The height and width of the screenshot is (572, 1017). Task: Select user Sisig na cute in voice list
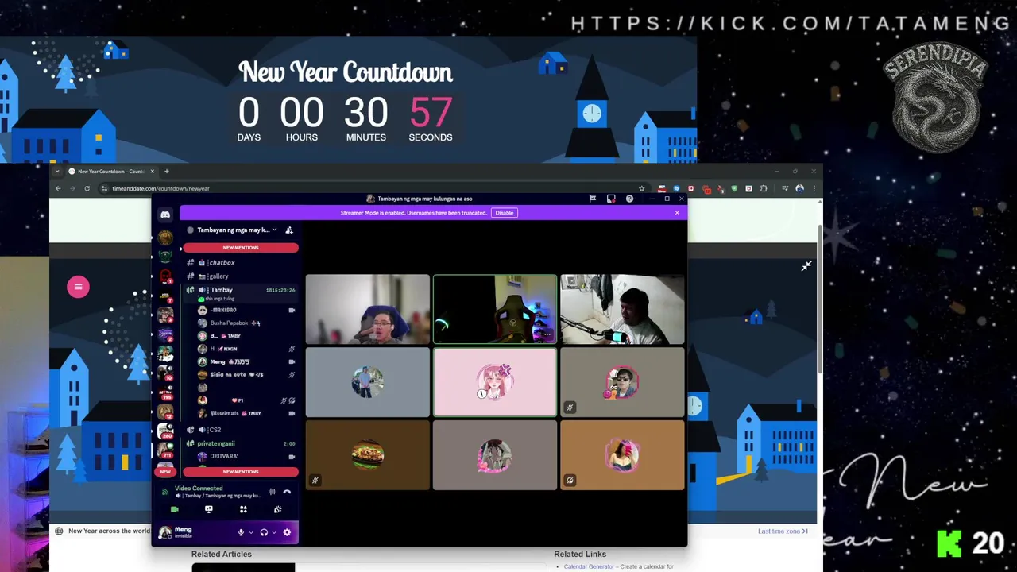(246, 375)
